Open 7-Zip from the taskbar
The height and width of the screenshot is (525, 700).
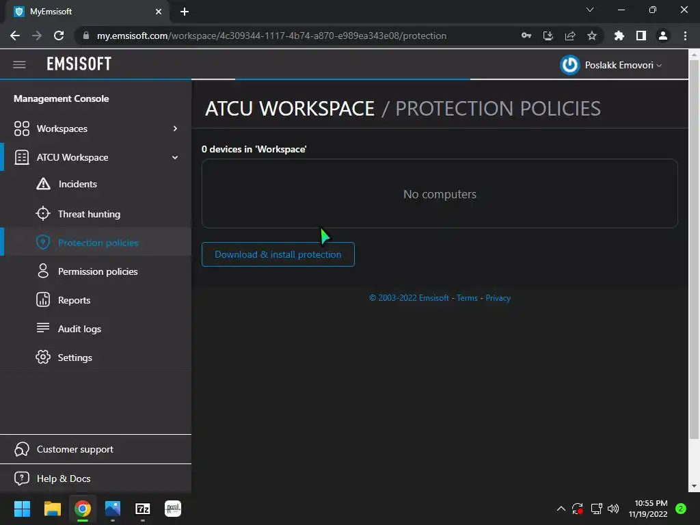point(143,509)
